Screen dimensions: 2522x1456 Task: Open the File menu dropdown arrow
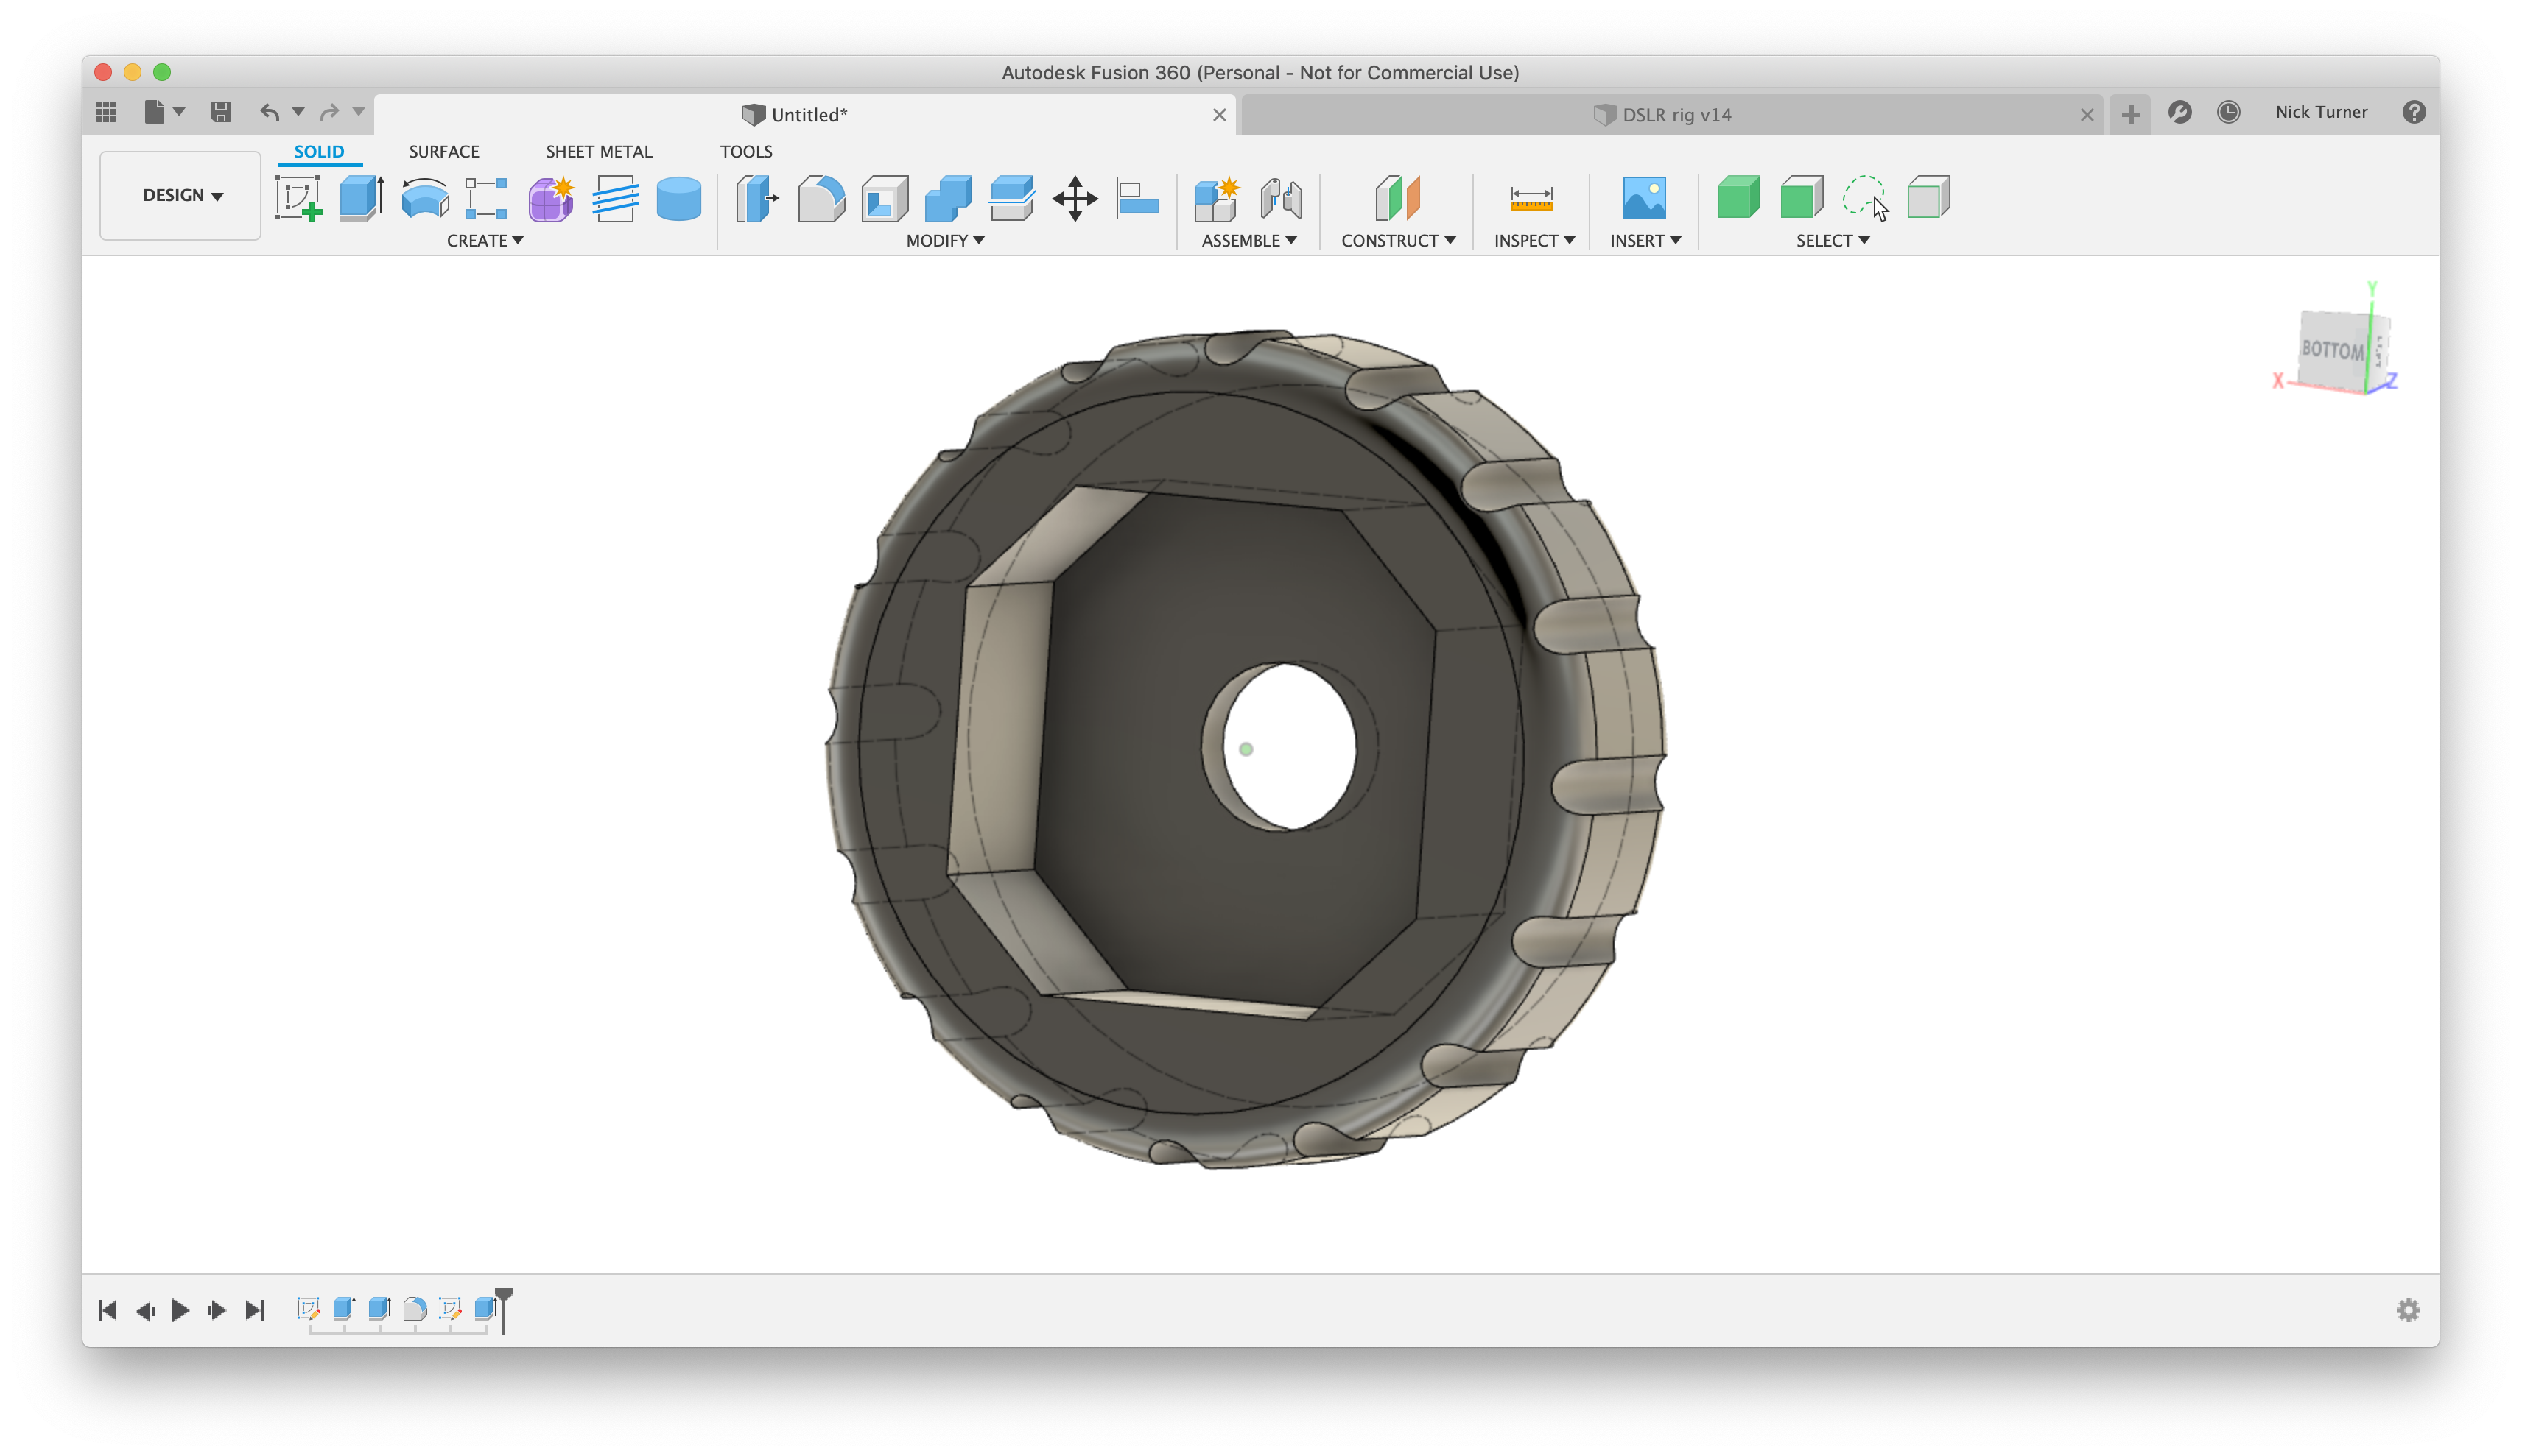pos(179,112)
